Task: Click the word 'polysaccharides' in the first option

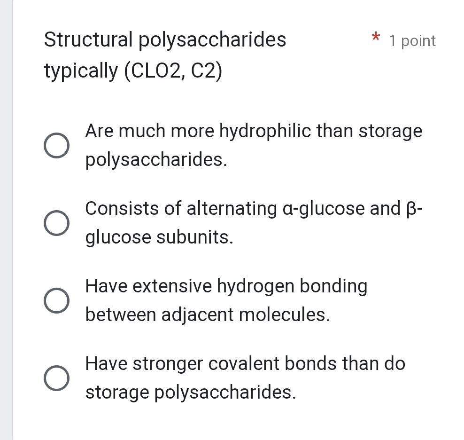Action: 156,160
